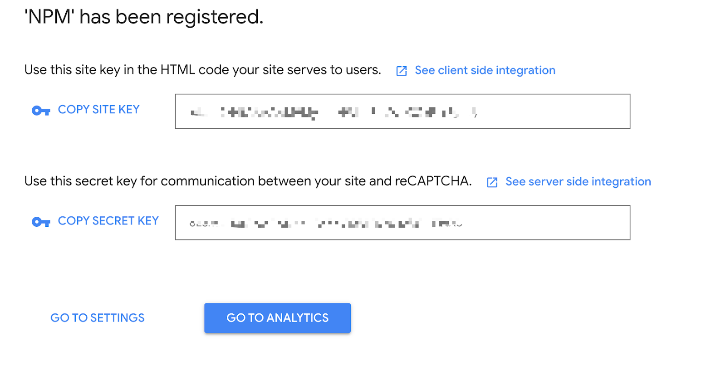Image resolution: width=726 pixels, height=380 pixels.
Task: Click the "Use this secret key" instruction text
Action: pos(248,181)
